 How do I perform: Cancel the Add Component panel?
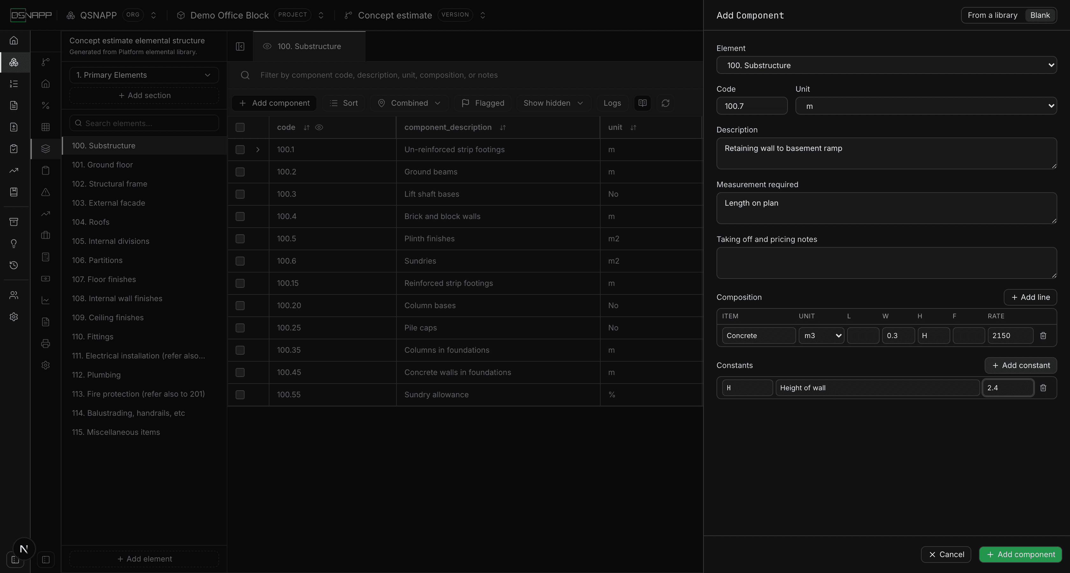pyautogui.click(x=946, y=554)
